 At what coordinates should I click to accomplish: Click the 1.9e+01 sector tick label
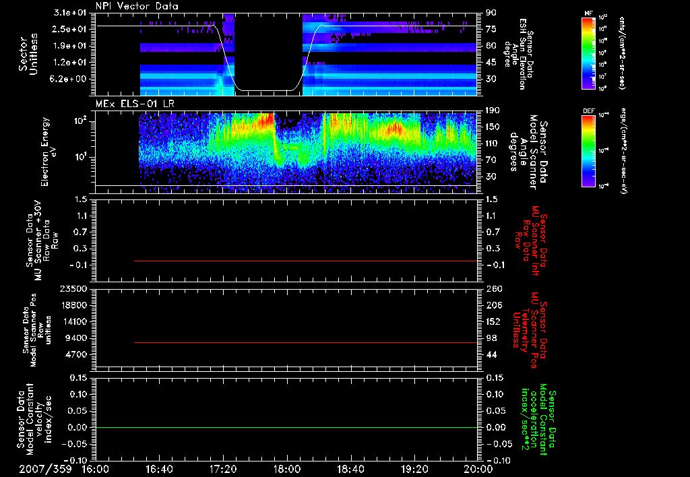pos(71,46)
